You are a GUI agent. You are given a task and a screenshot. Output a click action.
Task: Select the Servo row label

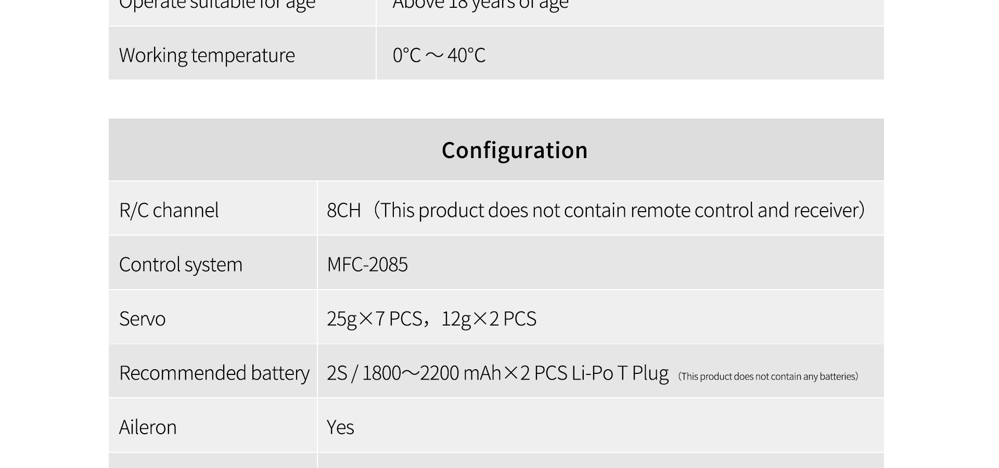pyautogui.click(x=142, y=319)
